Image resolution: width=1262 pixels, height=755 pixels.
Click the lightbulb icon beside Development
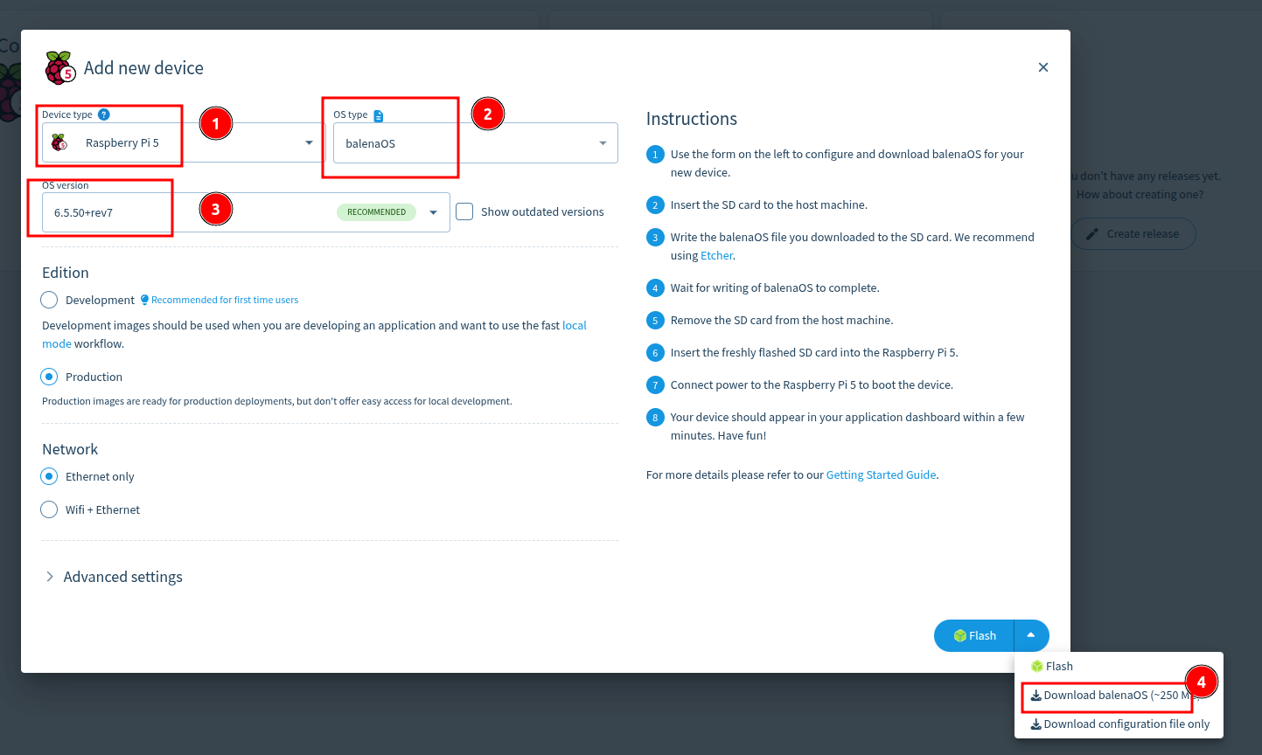pyautogui.click(x=144, y=300)
